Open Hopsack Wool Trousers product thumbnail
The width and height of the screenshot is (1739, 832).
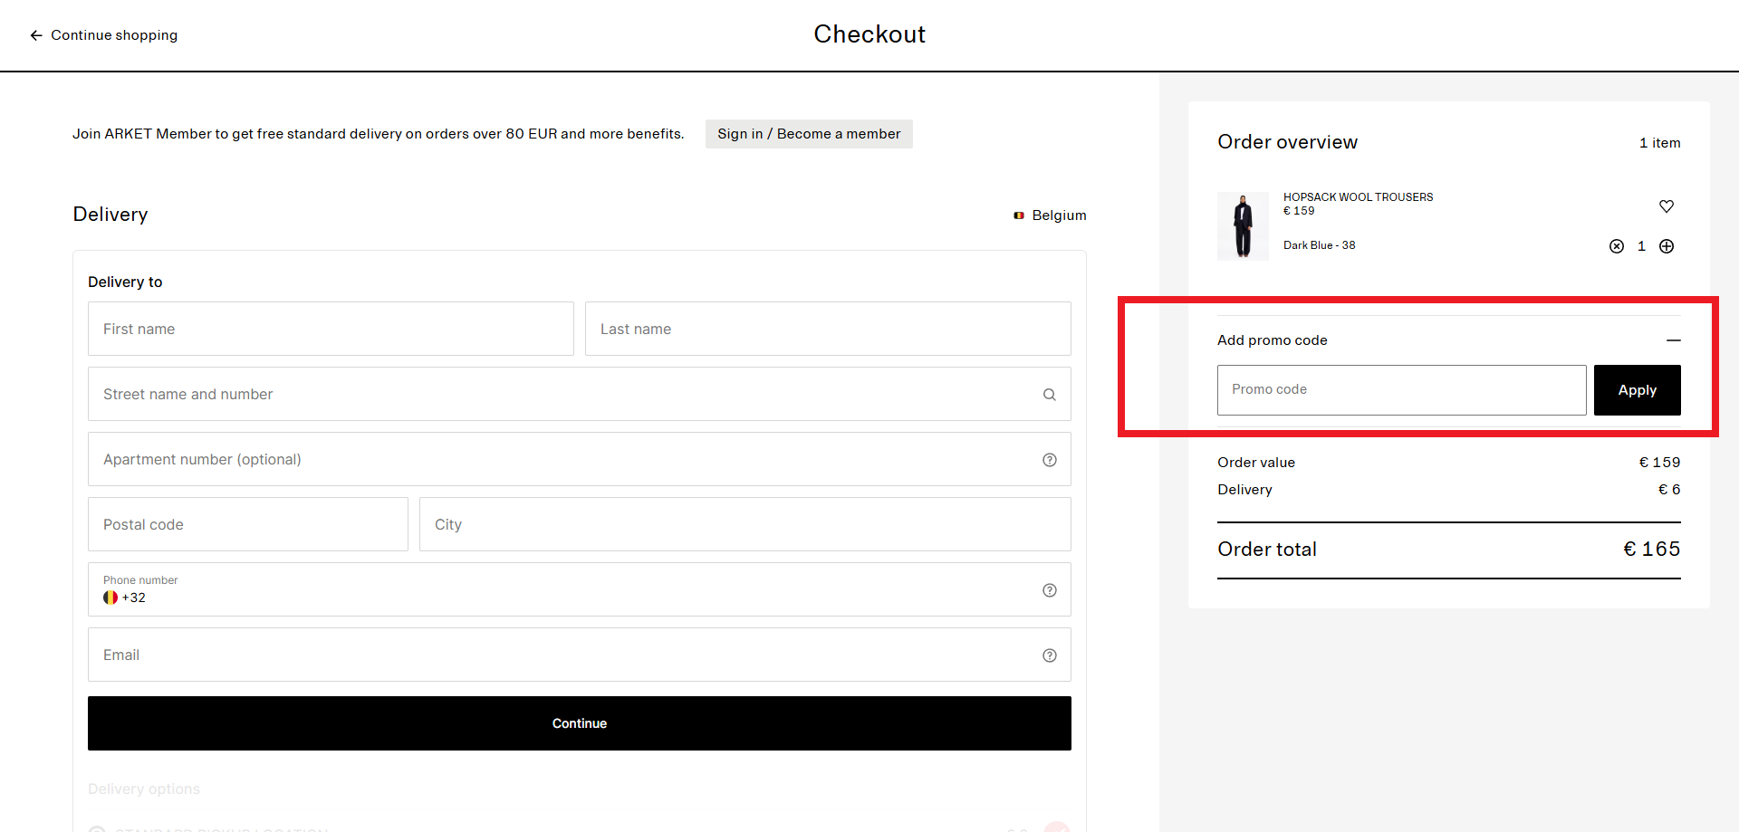1243,226
